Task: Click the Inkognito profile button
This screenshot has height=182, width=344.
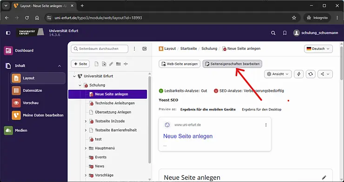Action: click(317, 18)
